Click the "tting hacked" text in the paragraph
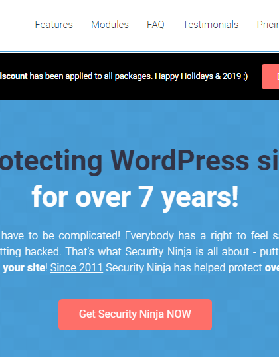 [31, 252]
